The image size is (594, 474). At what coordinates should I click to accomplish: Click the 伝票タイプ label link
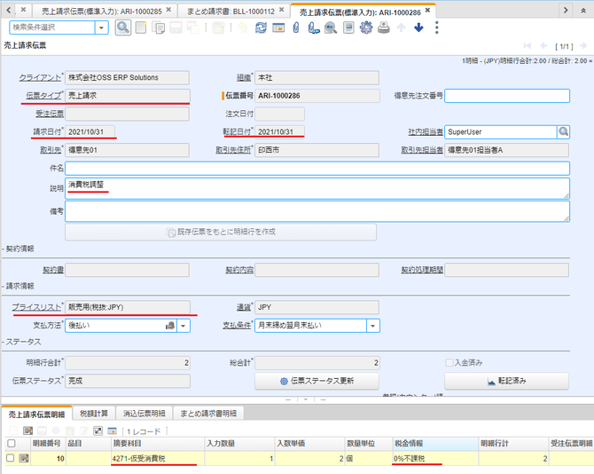(43, 96)
